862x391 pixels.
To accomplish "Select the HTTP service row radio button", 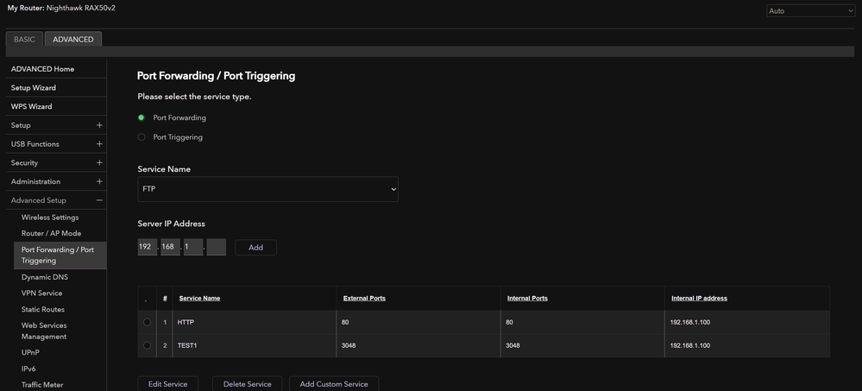I will point(147,322).
